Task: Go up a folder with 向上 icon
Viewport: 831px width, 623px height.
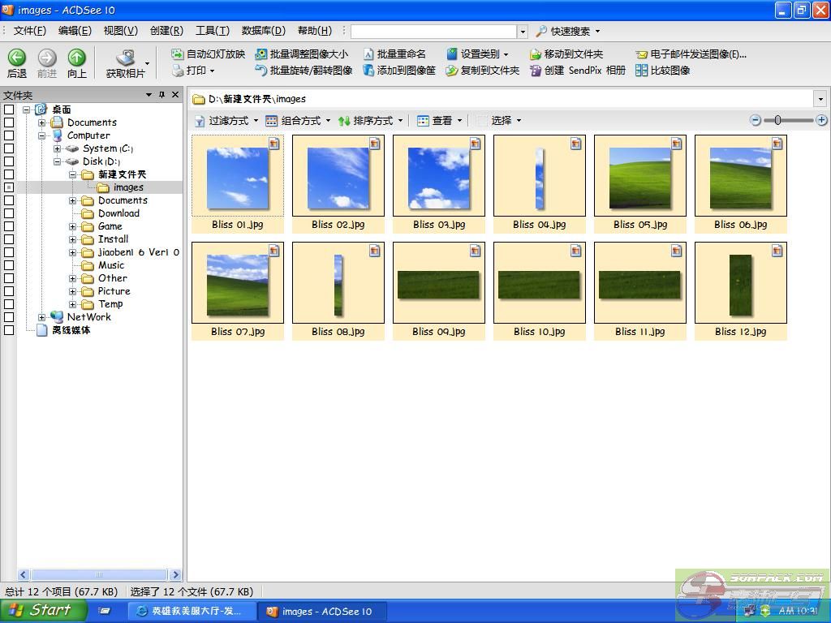Action: (77, 58)
